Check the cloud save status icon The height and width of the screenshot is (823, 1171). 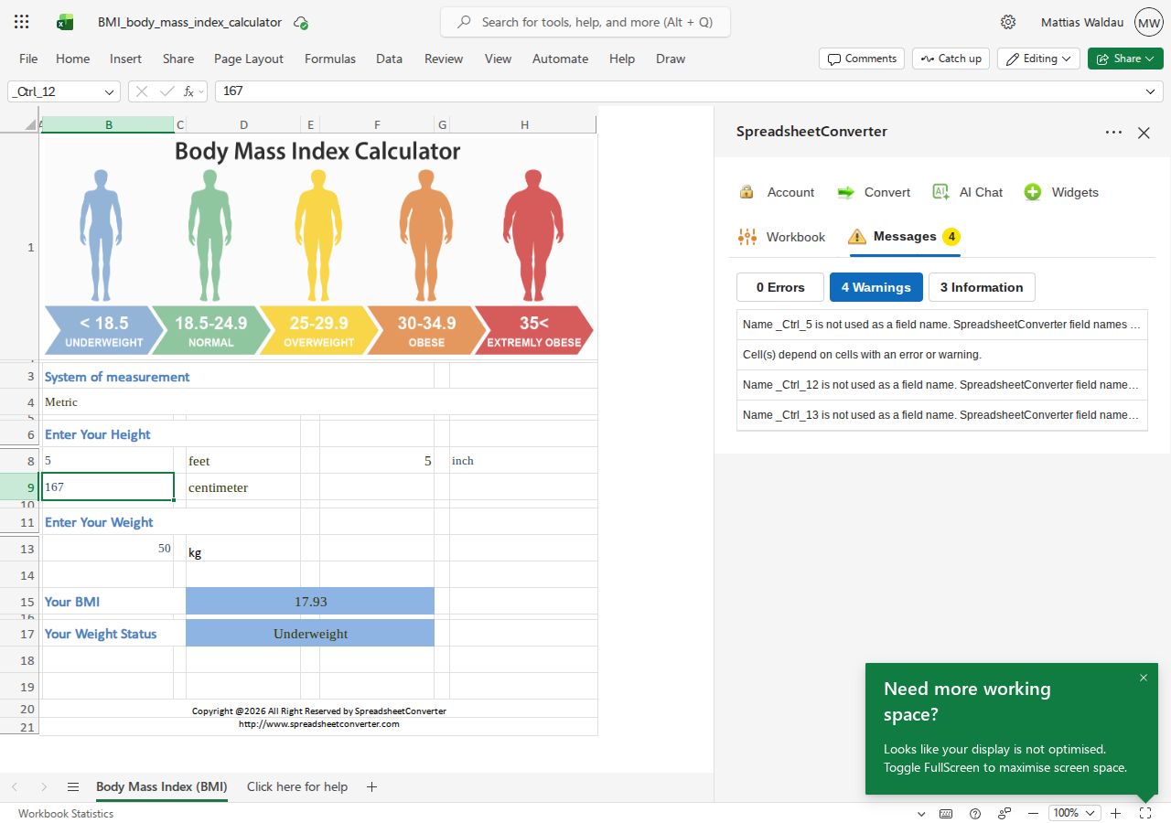[x=301, y=22]
